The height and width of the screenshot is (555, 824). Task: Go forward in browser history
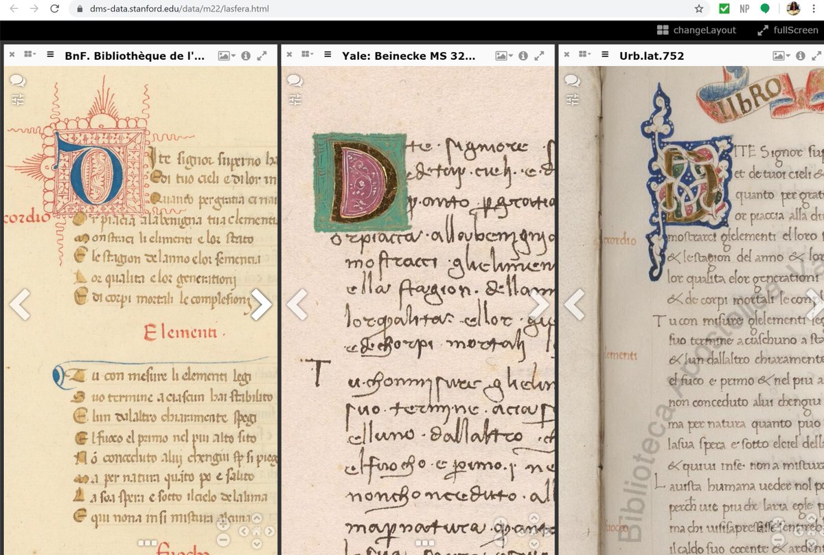[34, 9]
